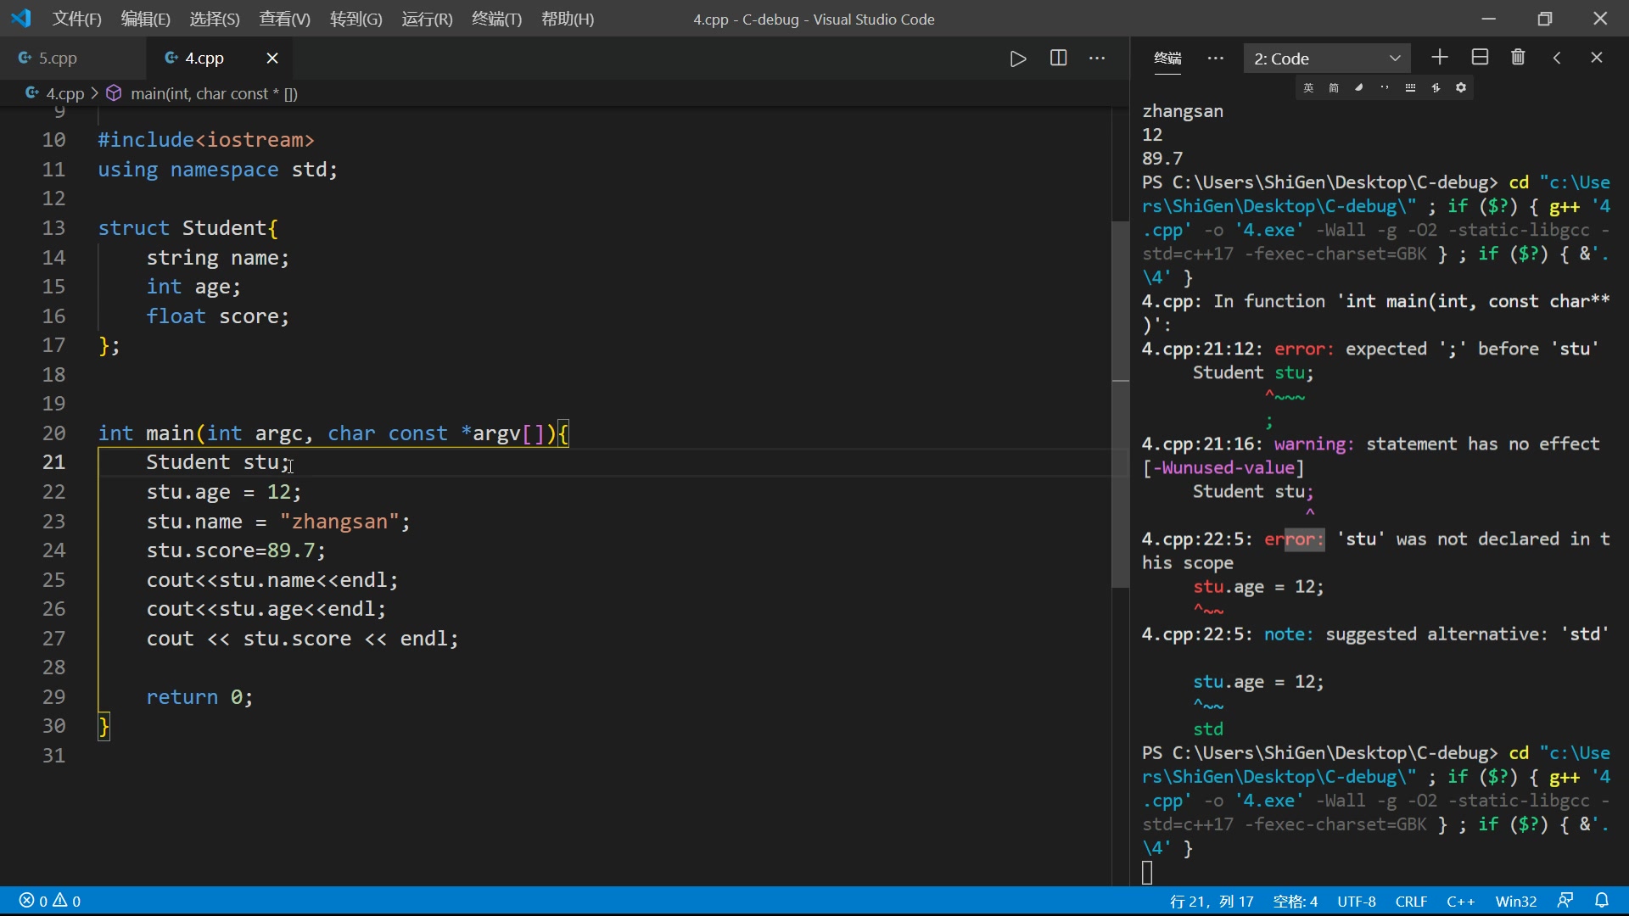Click the 4.cpp breadcrumb item
The height and width of the screenshot is (916, 1629).
click(64, 93)
